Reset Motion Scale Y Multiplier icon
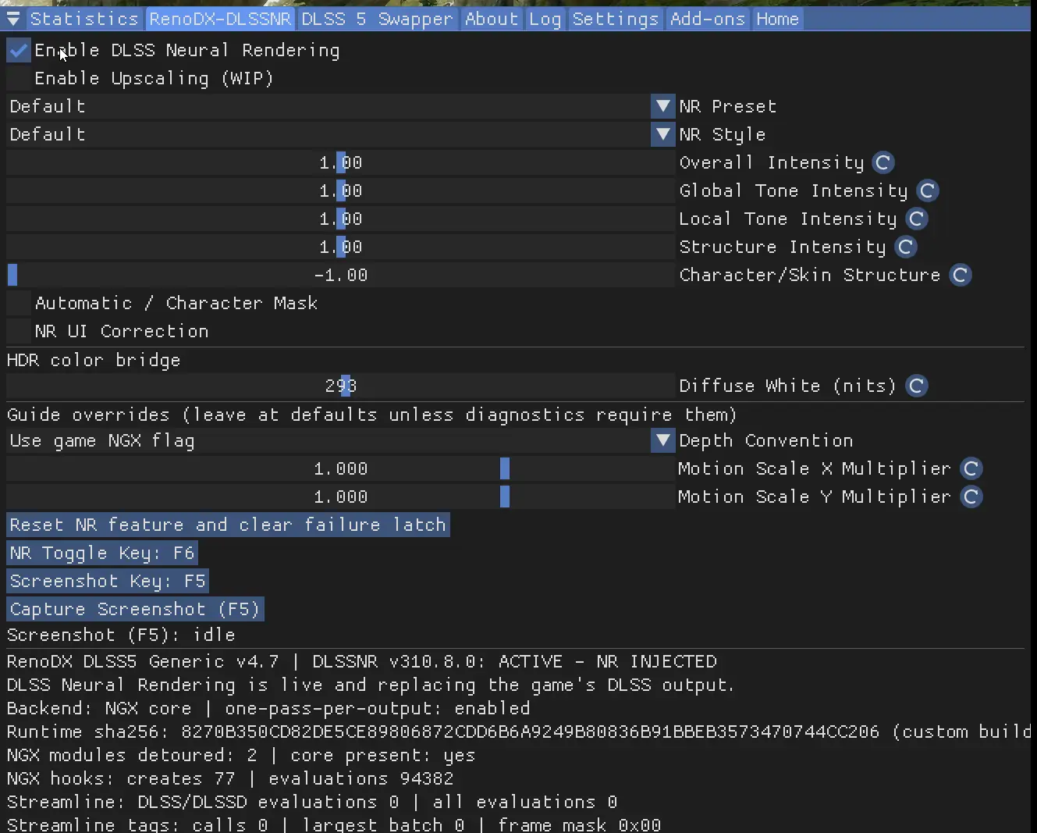1037x833 pixels. point(971,497)
